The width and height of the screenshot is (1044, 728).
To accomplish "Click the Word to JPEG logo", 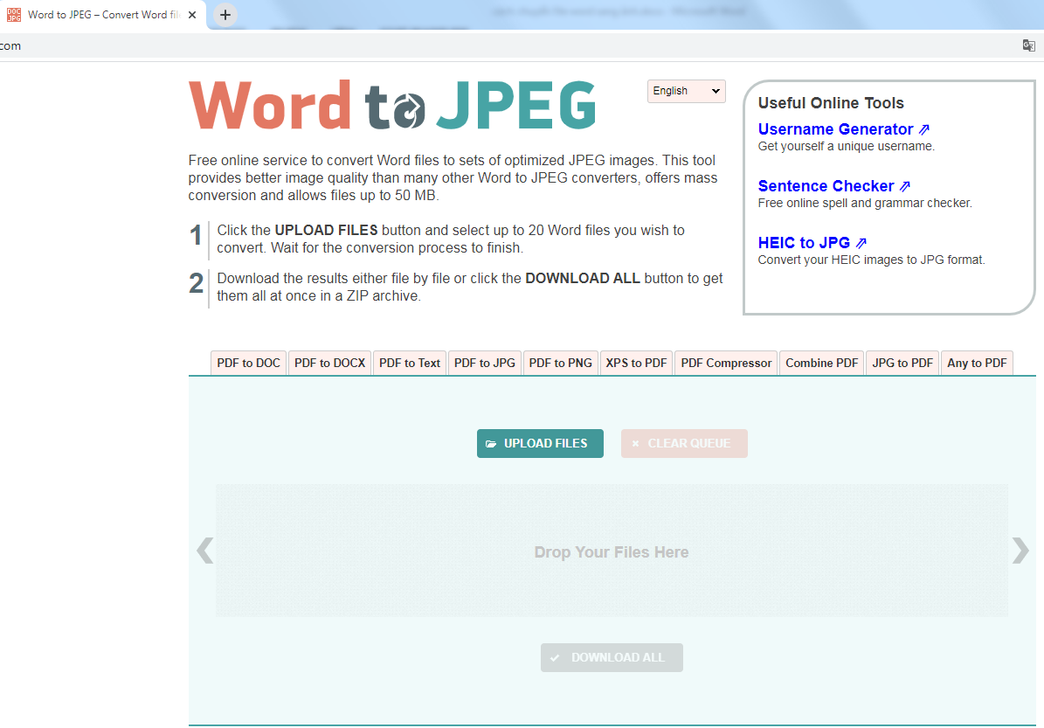I will click(392, 106).
